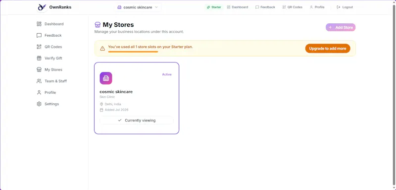Click the top nav Dashboard grid icon
396x190 pixels.
click(x=229, y=7)
